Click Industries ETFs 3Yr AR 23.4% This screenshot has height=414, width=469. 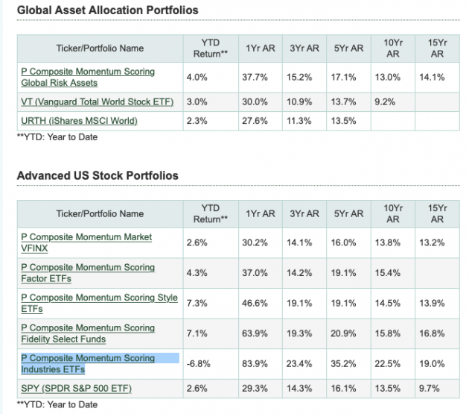point(299,364)
